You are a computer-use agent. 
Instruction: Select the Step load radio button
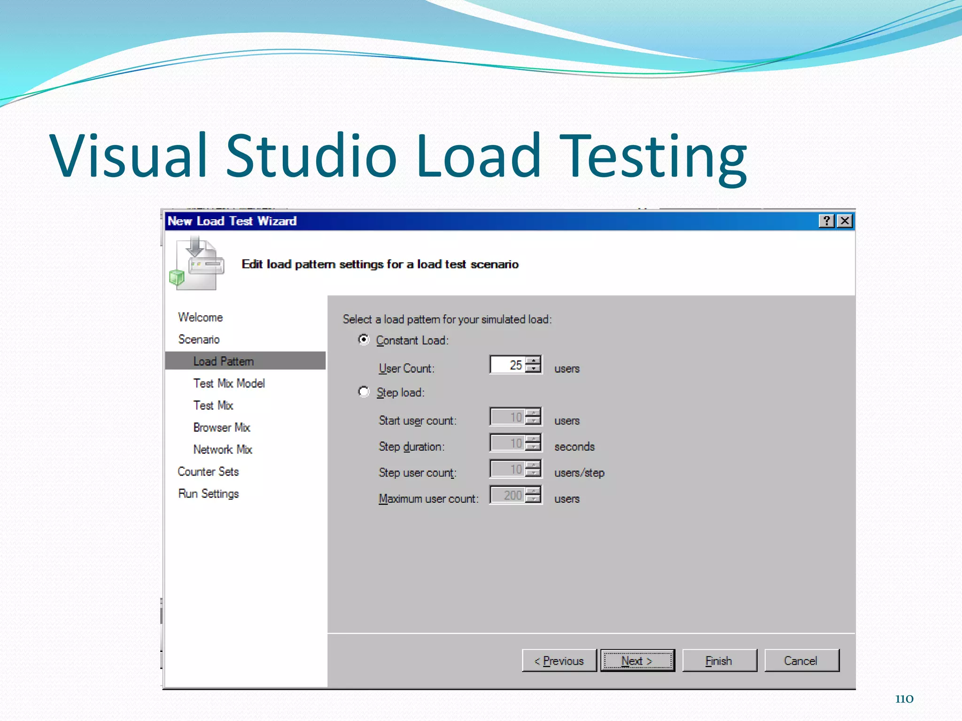click(x=364, y=391)
